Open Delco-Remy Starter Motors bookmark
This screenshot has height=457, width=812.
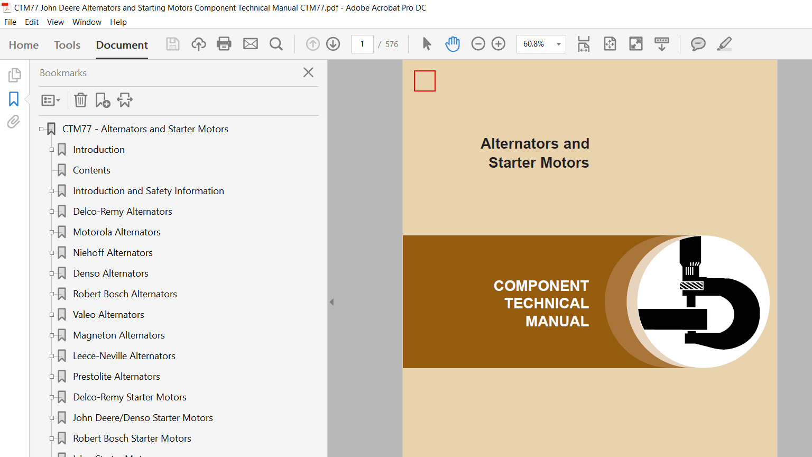click(x=130, y=397)
